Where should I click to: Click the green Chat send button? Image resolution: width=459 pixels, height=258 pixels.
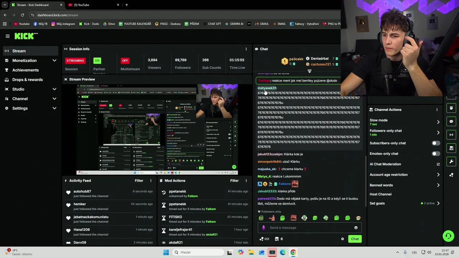[355, 239]
